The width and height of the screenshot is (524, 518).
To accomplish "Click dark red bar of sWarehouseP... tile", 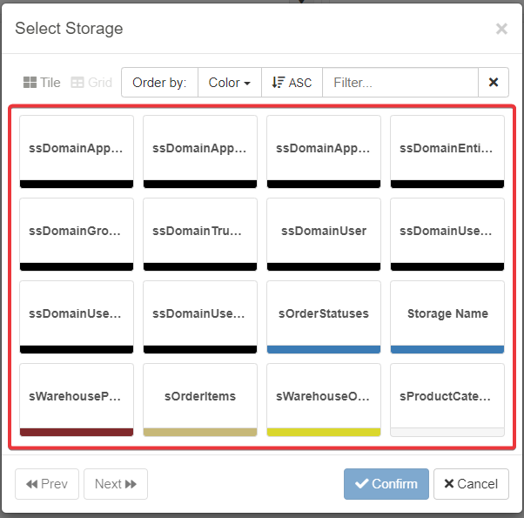I will pos(77,432).
